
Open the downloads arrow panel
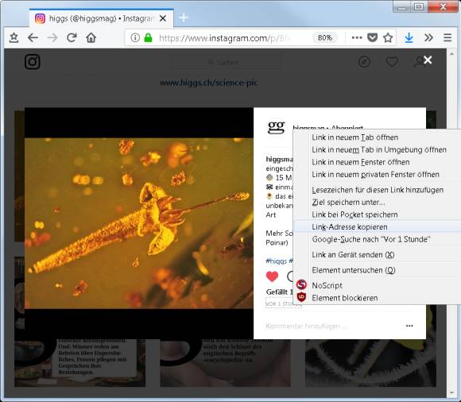[x=409, y=37]
